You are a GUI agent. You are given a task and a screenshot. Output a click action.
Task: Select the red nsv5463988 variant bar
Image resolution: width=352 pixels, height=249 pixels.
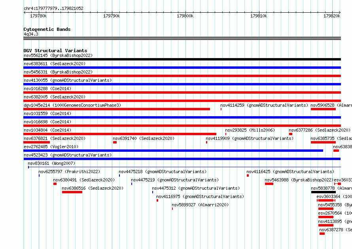[269, 184]
